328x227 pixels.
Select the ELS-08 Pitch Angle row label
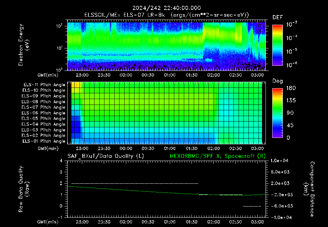pyautogui.click(x=44, y=102)
